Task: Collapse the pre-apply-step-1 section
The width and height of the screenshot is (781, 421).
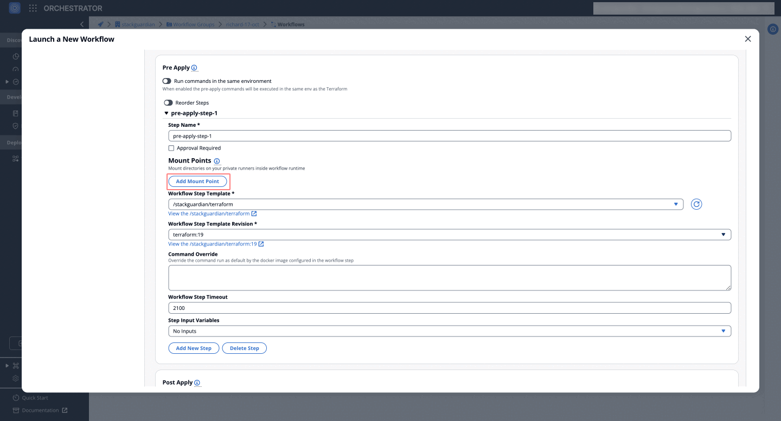Action: pos(167,113)
